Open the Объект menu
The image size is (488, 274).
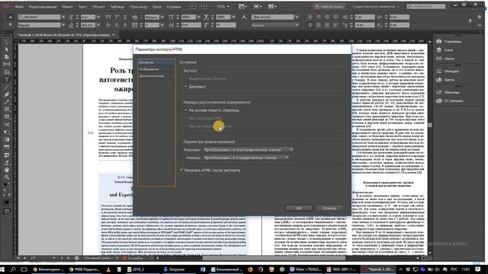[x=98, y=7]
